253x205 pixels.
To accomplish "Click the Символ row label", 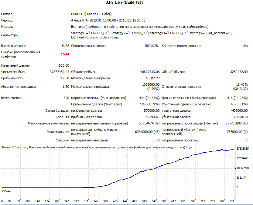I will (x=7, y=14).
